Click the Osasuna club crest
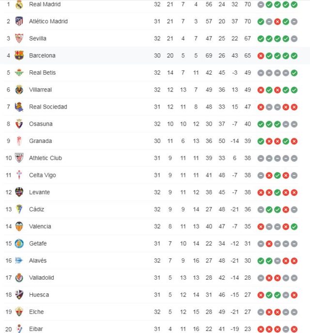Screen dimensions: 310x333 [x=19, y=124]
